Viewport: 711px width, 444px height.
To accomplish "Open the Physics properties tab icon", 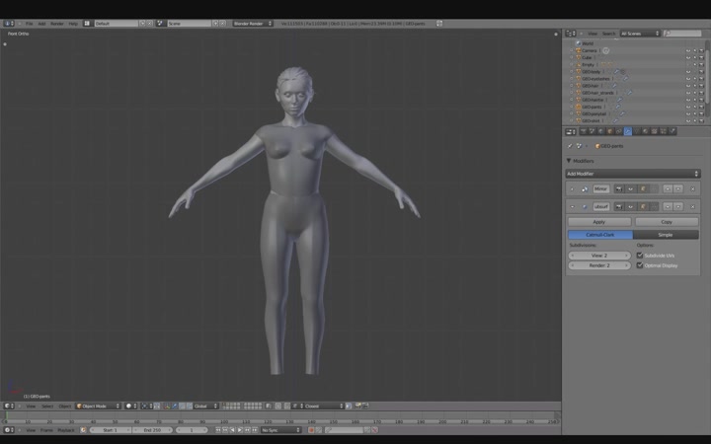I will pos(672,131).
